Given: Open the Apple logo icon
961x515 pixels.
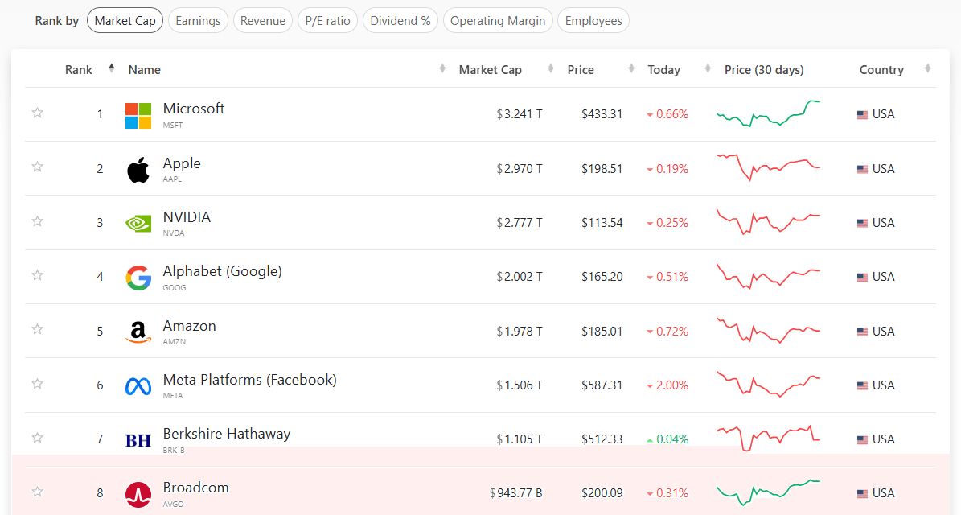Looking at the screenshot, I should point(138,170).
